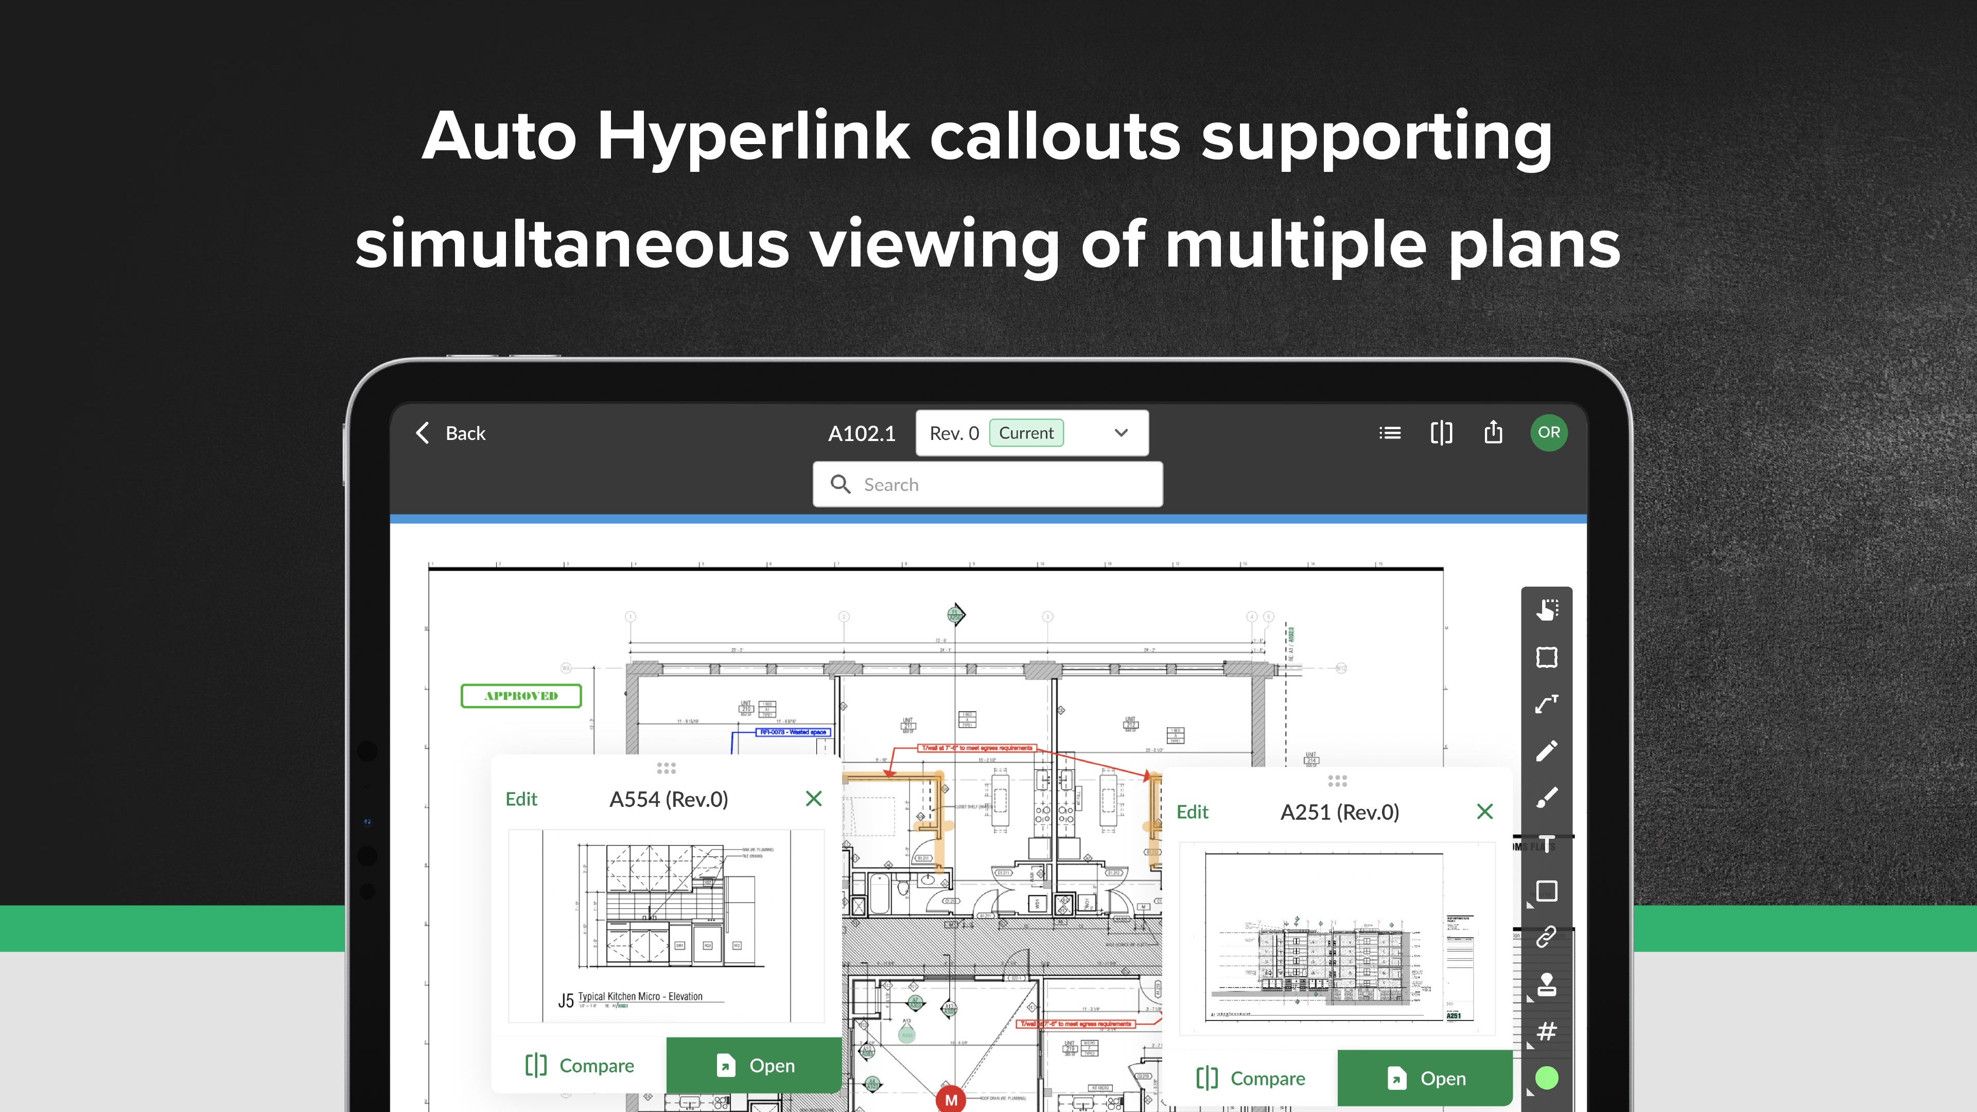Open the list view icon in the header
Screen dimensions: 1977x1112
[x=1389, y=433]
